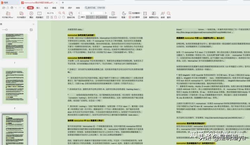Click the lists.danga.com mailing list link
This screenshot has width=250, height=145.
tap(203, 32)
